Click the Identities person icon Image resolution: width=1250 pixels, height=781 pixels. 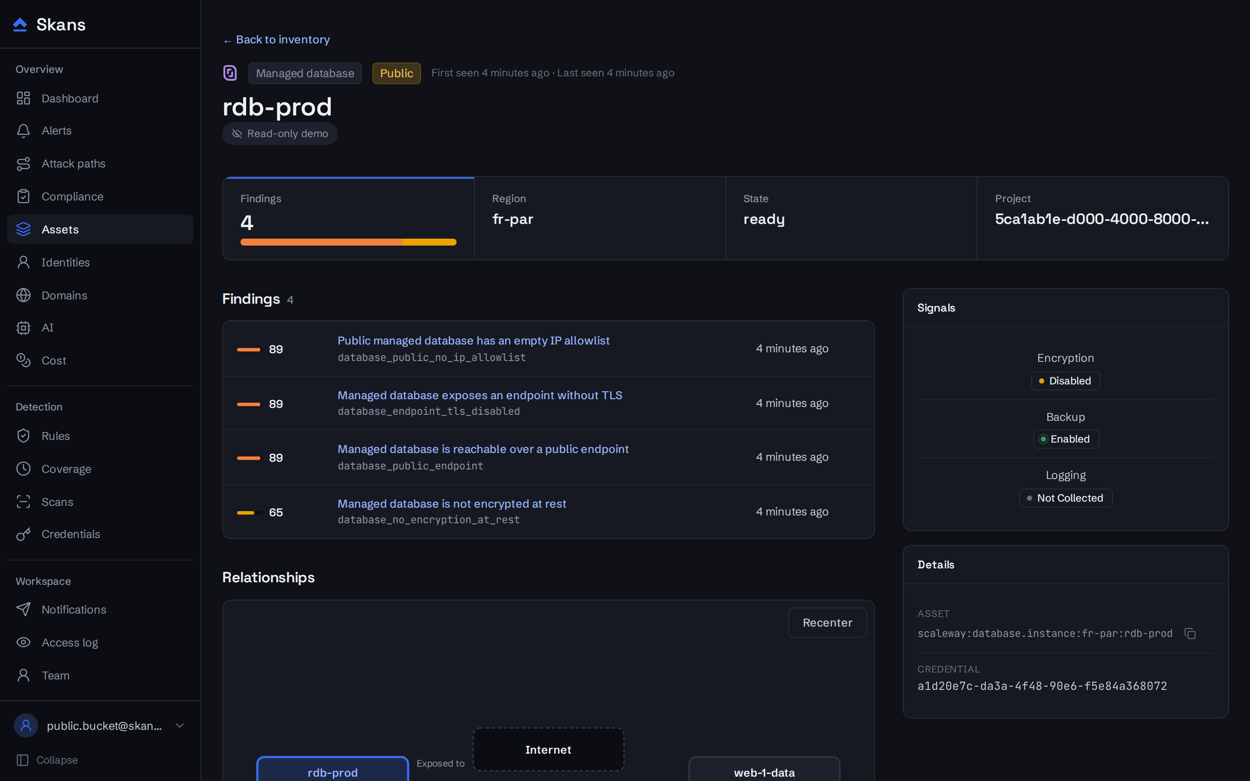23,263
